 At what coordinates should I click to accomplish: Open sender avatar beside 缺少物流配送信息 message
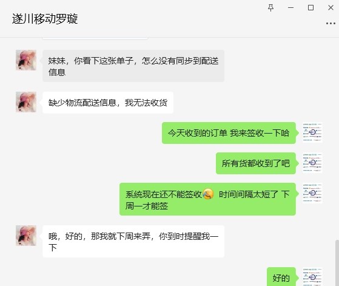click(x=26, y=102)
